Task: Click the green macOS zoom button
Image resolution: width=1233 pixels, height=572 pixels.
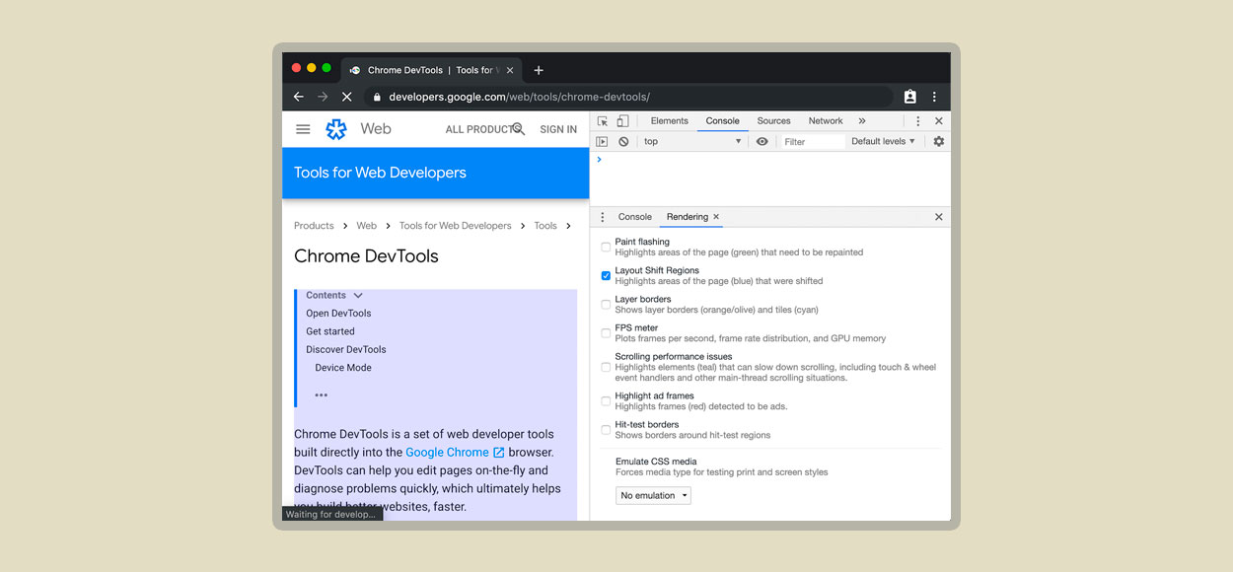Action: pos(326,68)
